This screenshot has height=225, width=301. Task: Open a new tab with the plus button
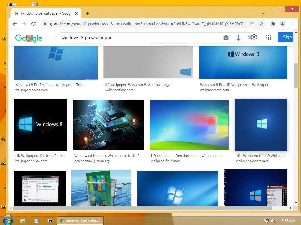click(x=88, y=13)
